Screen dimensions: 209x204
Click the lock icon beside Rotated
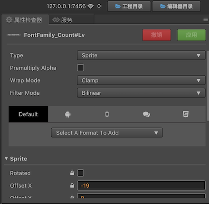pyautogui.click(x=72, y=173)
